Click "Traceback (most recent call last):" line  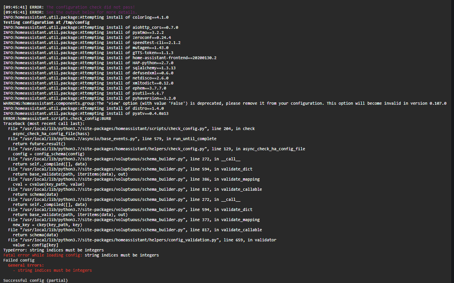pos(44,123)
